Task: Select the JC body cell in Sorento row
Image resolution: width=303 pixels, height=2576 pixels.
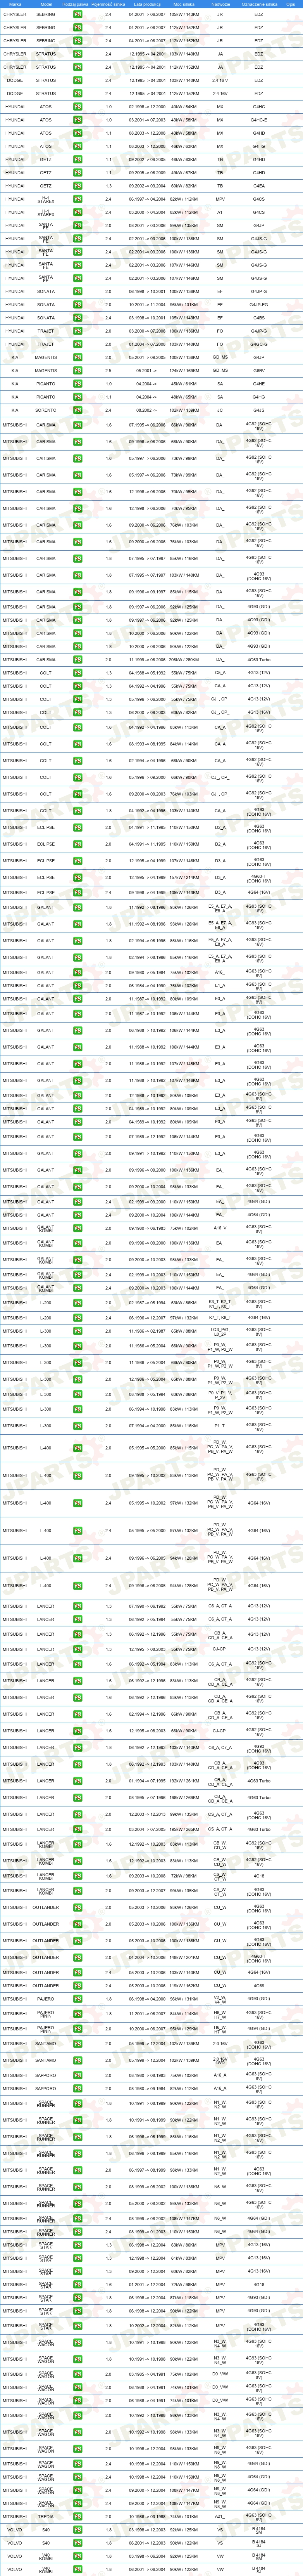Action: (x=220, y=410)
